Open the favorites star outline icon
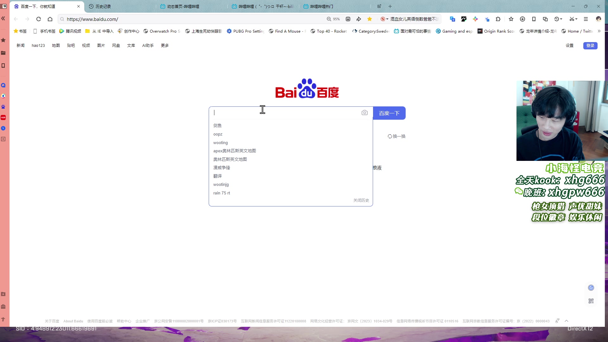 511,19
